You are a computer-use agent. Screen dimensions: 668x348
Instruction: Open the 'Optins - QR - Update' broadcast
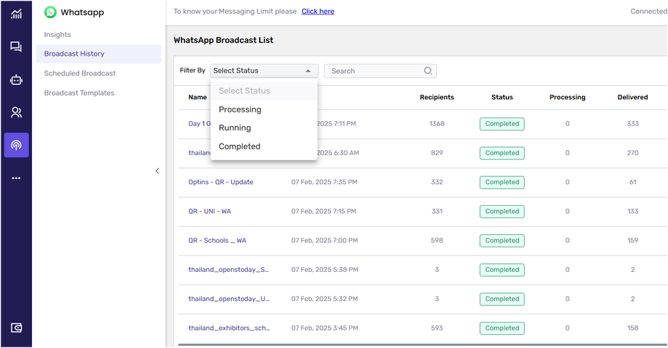click(221, 182)
